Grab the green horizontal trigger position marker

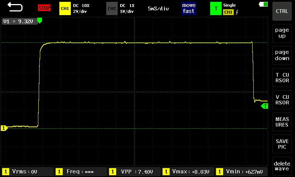tap(39, 21)
